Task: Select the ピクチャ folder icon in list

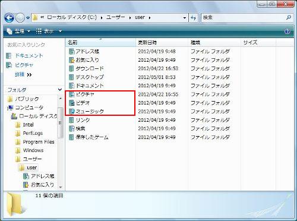Action: (x=71, y=94)
